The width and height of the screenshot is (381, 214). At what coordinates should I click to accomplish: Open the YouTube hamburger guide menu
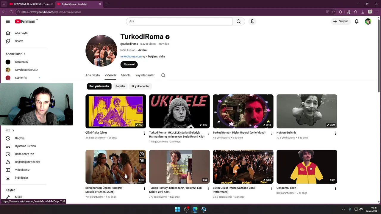[8, 21]
